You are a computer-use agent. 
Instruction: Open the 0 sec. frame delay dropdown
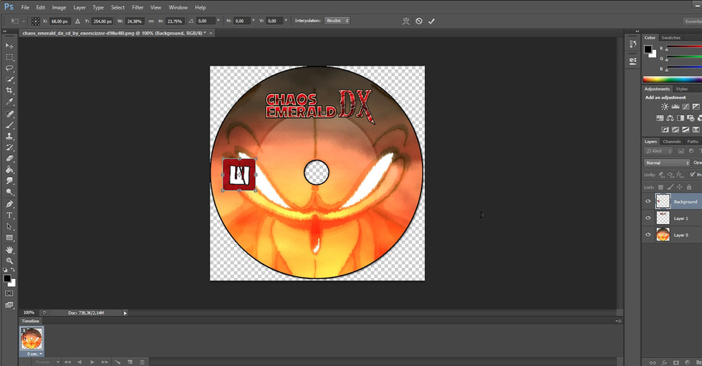tap(34, 354)
